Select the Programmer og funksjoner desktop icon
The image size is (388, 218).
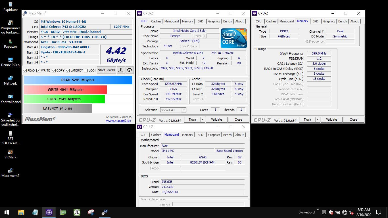11,27
